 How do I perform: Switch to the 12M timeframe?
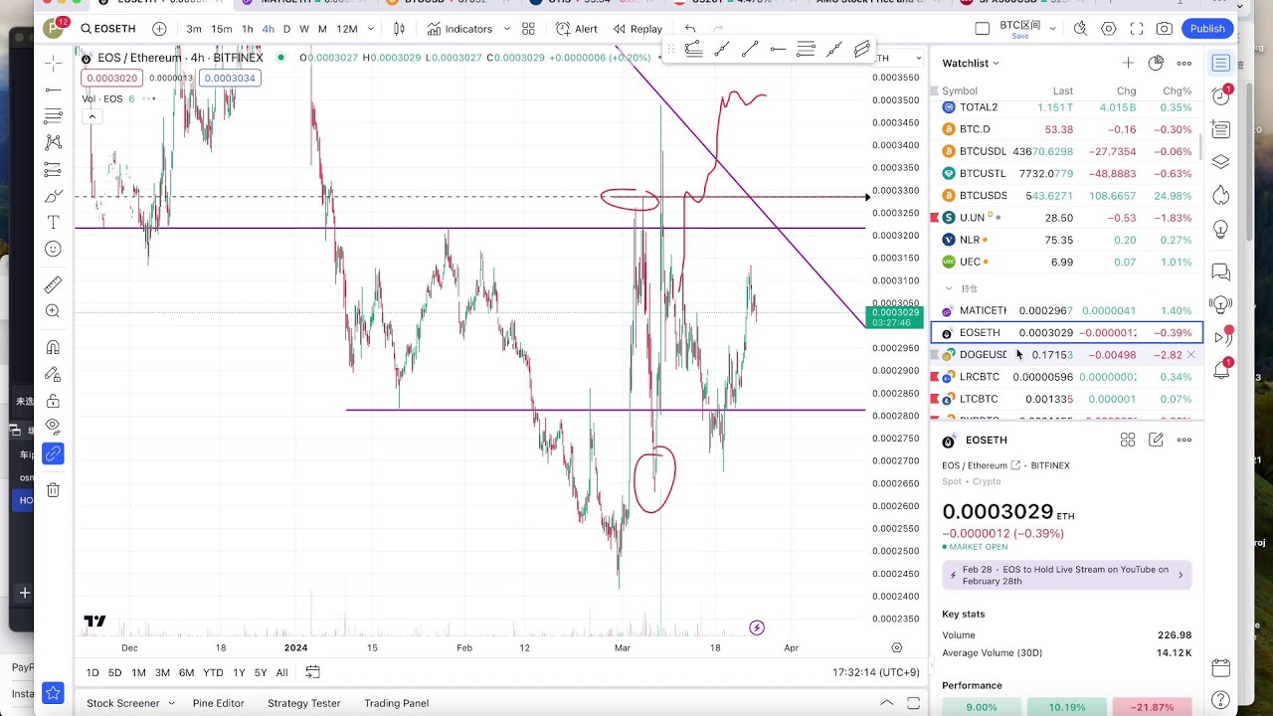[346, 29]
